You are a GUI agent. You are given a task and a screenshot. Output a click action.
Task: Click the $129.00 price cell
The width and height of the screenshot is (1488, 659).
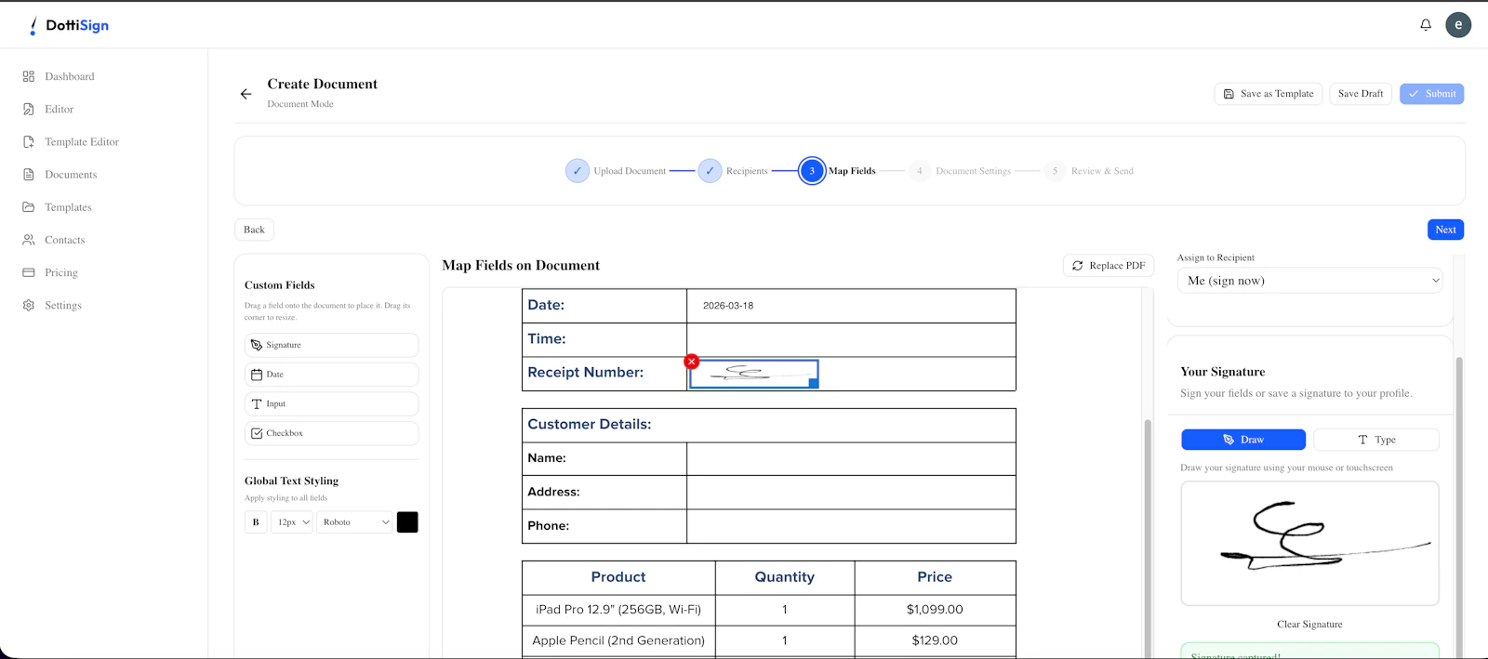[x=935, y=640]
